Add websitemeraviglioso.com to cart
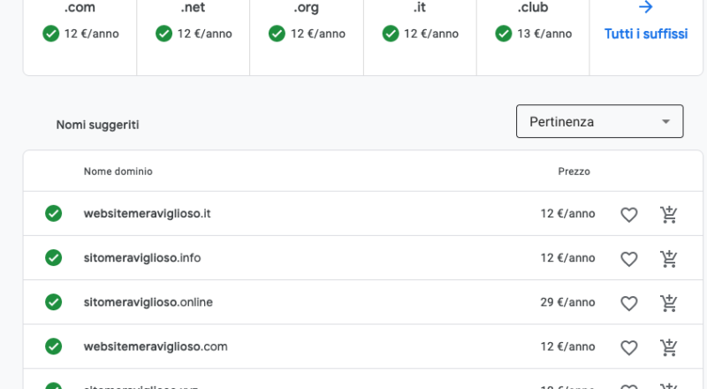The height and width of the screenshot is (389, 707). point(669,347)
